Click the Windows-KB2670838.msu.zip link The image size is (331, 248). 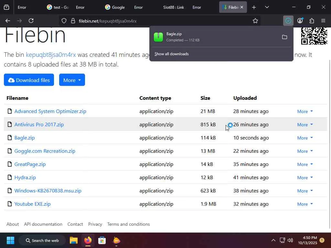pyautogui.click(x=48, y=191)
